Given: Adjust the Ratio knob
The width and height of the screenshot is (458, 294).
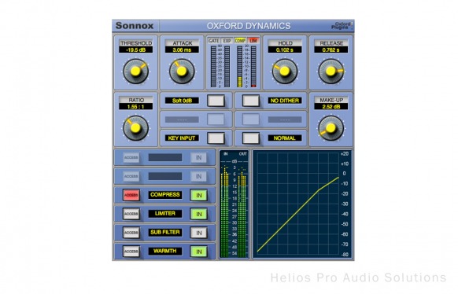Looking at the screenshot, I should pos(136,128).
